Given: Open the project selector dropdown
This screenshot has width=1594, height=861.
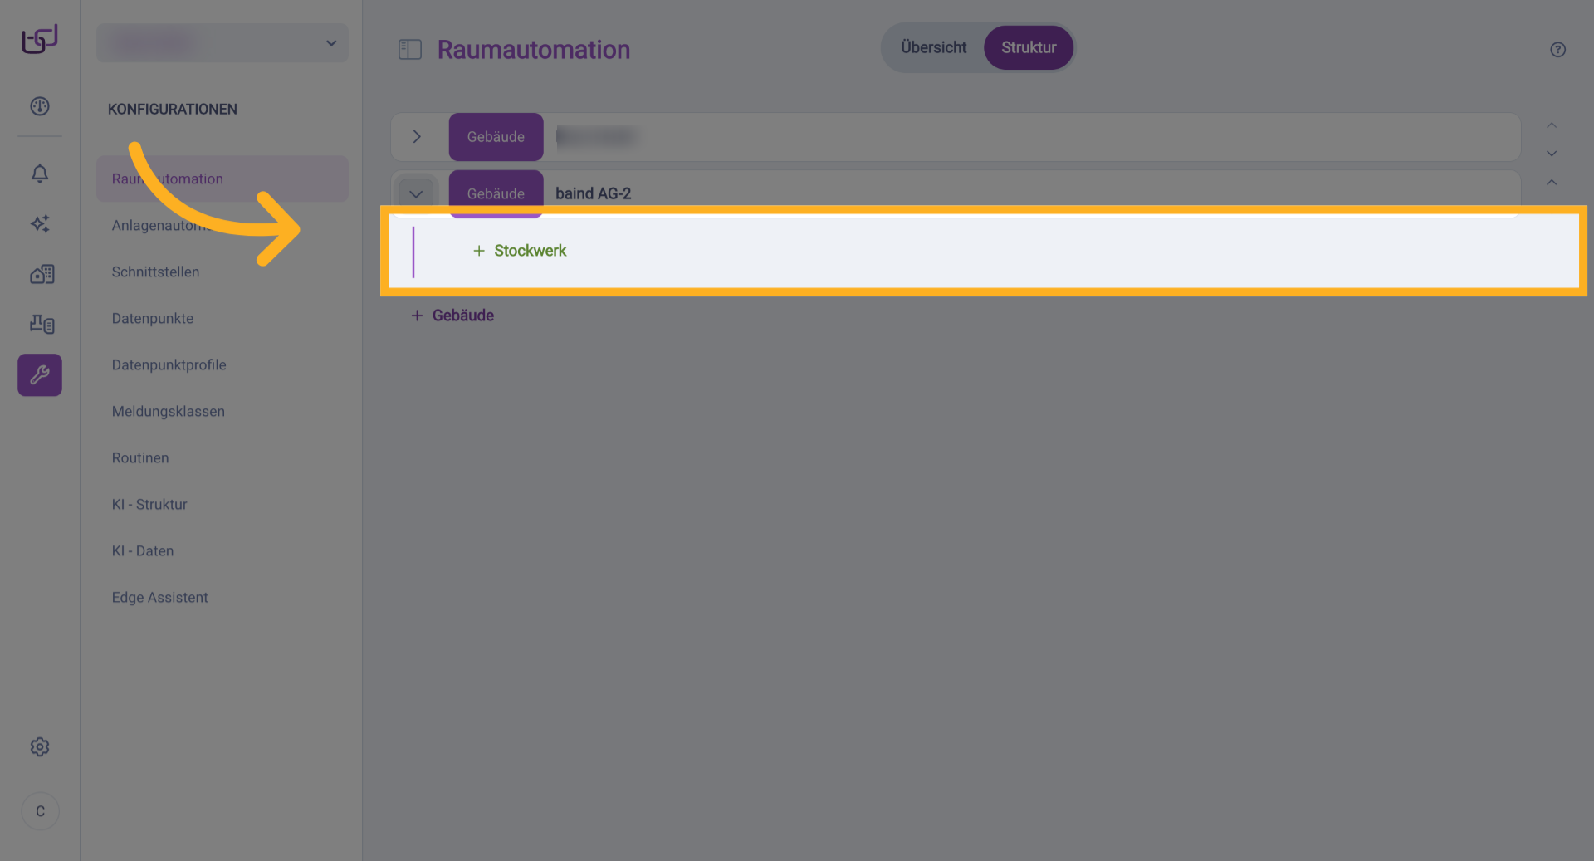Looking at the screenshot, I should 222,43.
